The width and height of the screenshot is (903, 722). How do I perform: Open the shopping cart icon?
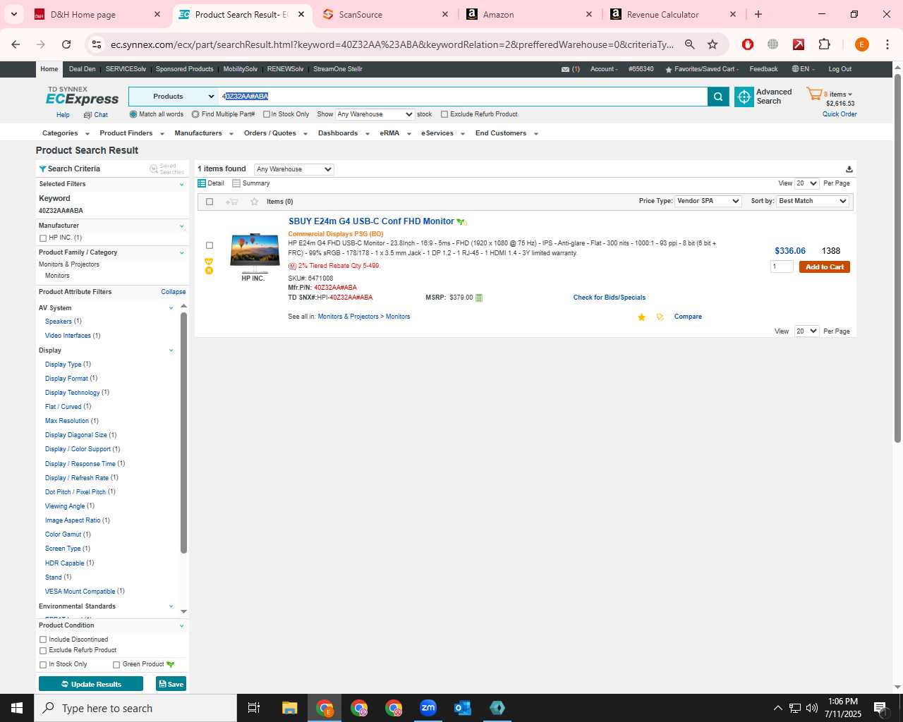815,94
